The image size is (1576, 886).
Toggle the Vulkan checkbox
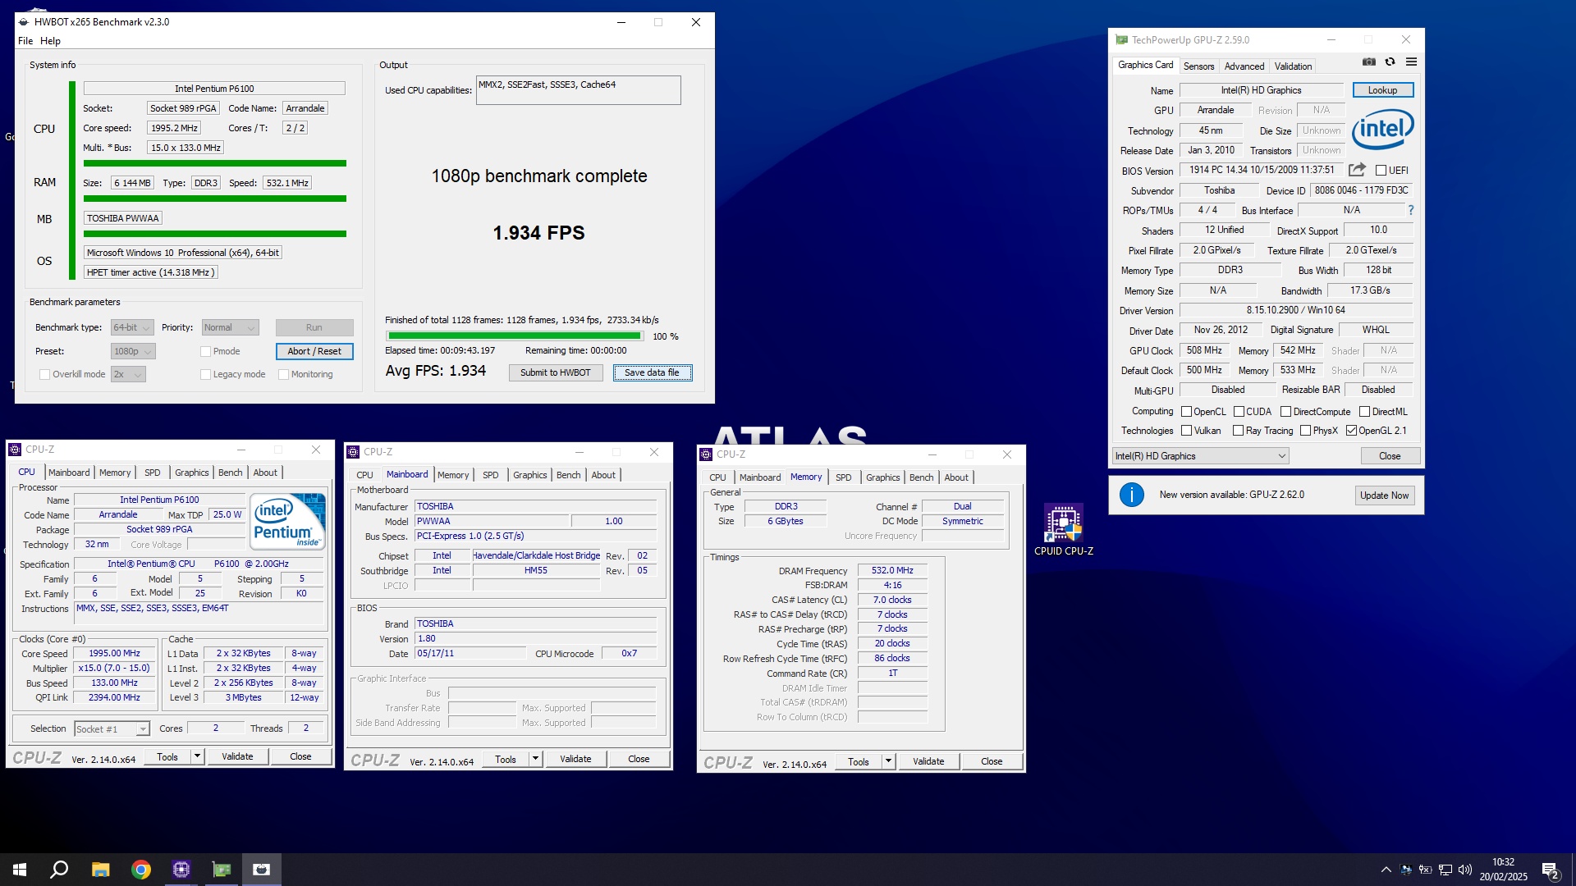pos(1186,431)
